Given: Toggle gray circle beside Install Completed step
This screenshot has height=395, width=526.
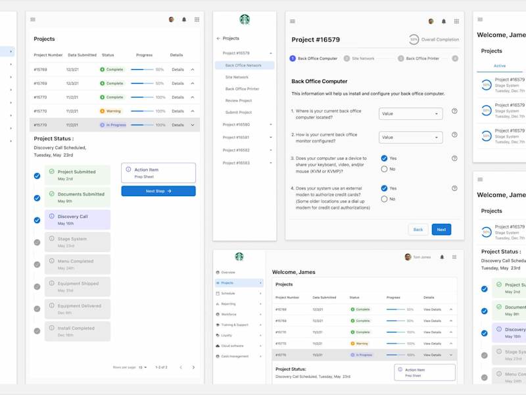Looking at the screenshot, I should click(x=37, y=331).
